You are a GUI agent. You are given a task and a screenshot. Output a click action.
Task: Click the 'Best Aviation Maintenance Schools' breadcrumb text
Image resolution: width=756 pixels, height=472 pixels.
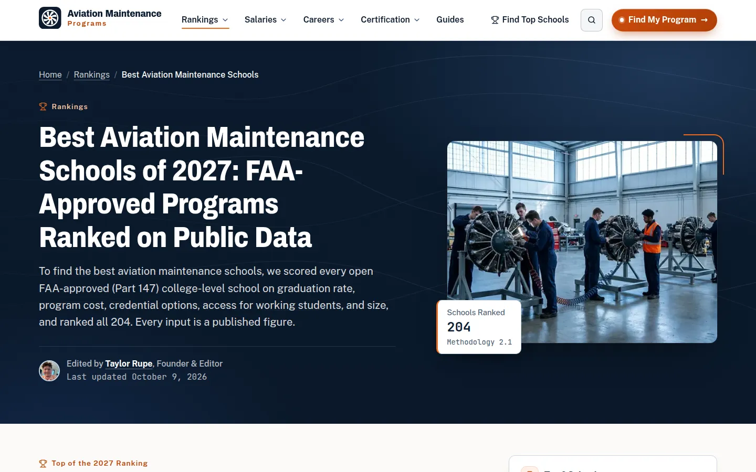[190, 74]
